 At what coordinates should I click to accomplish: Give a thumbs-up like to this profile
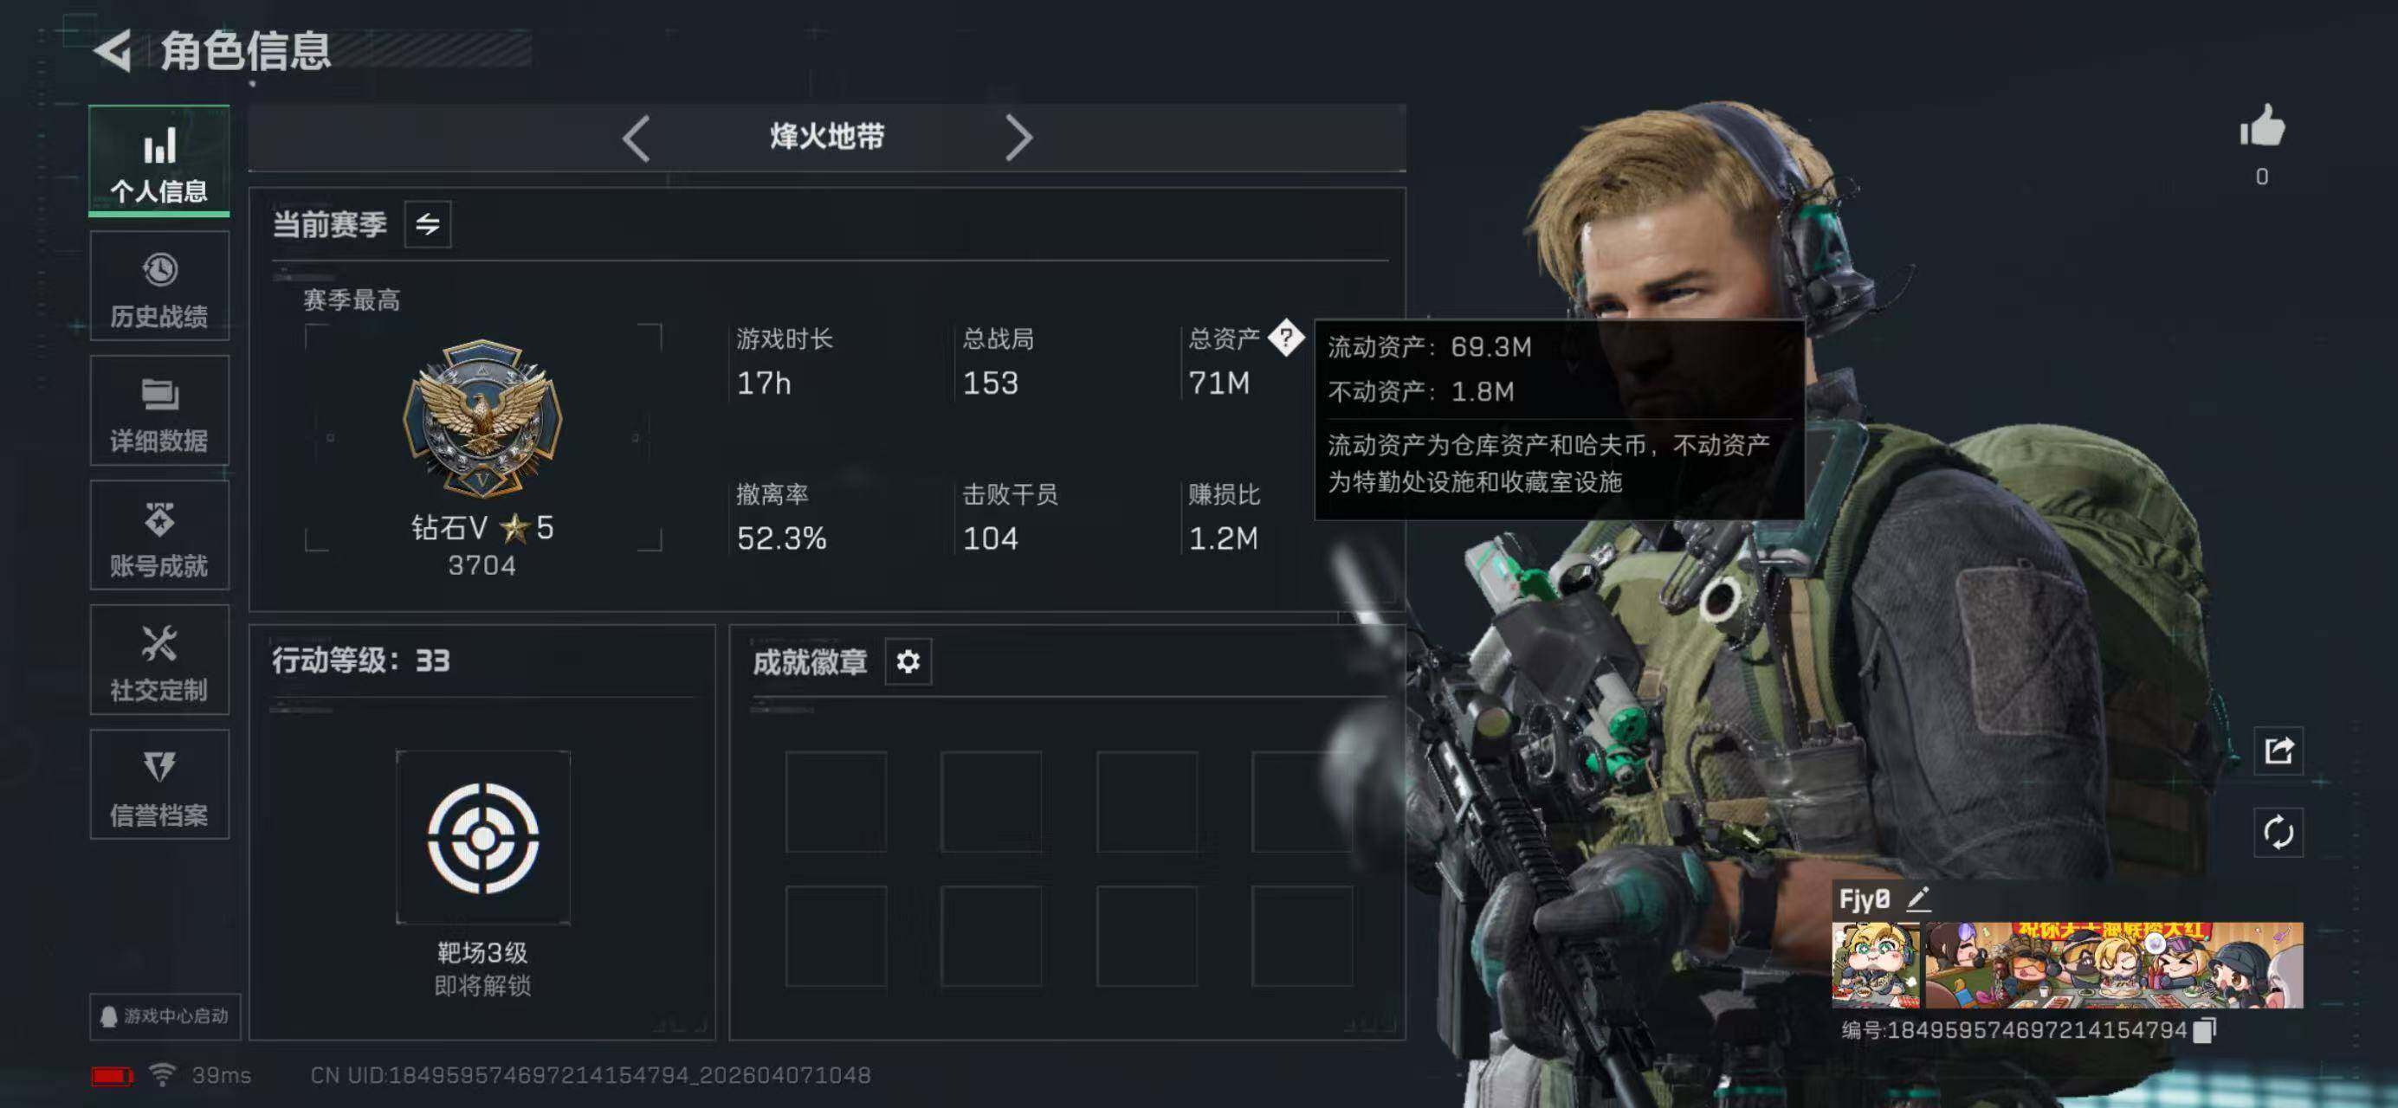point(2261,126)
